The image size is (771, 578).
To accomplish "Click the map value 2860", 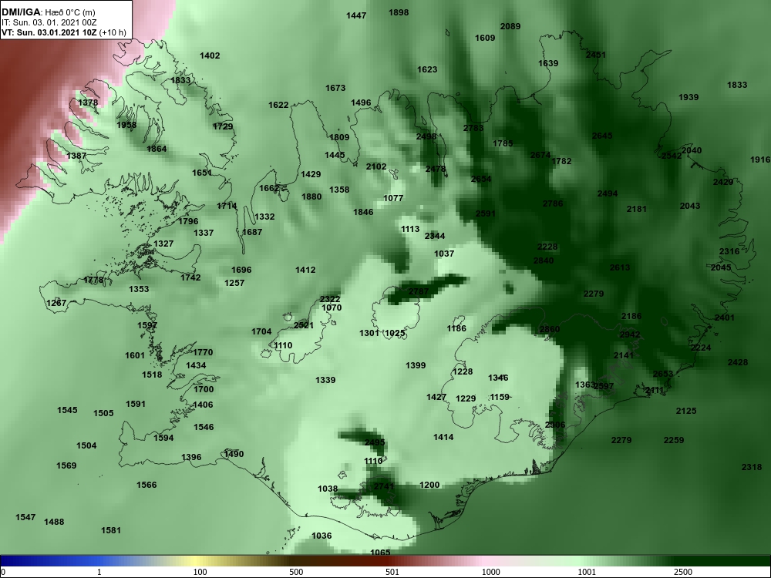I will coord(549,329).
